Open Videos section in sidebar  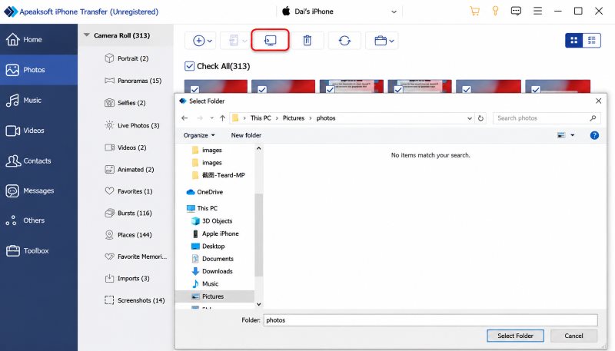(x=38, y=131)
